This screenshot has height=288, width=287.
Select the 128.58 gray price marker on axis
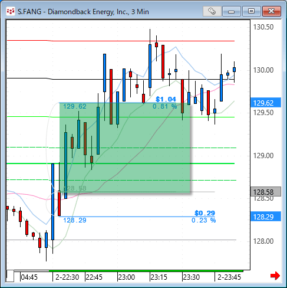266,192
